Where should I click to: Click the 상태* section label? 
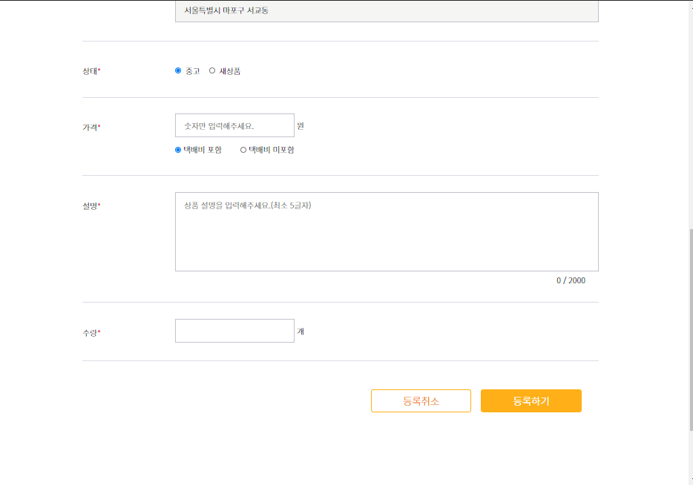89,70
